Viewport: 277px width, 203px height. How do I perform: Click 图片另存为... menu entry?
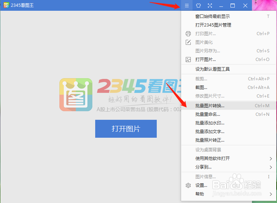click(229, 51)
